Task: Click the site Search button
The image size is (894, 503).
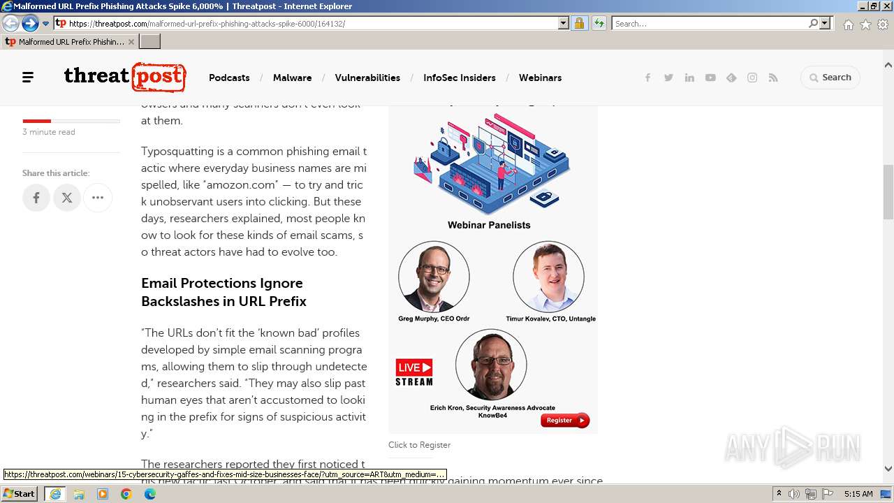Action: coord(830,78)
